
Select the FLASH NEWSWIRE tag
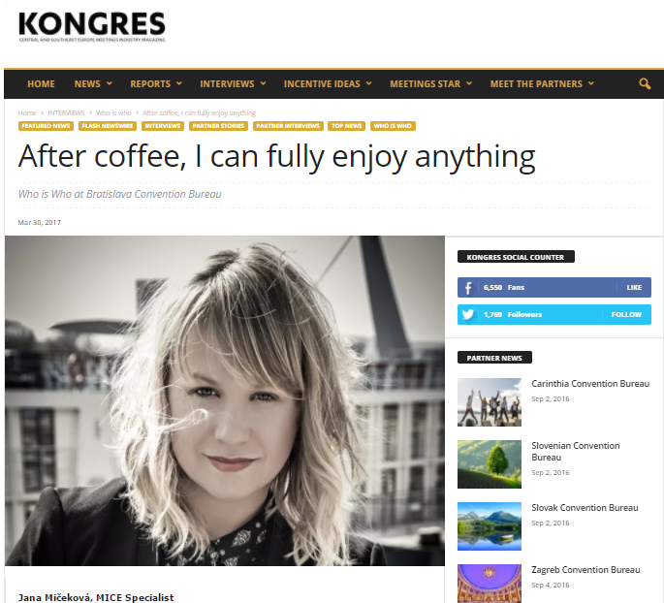click(108, 126)
